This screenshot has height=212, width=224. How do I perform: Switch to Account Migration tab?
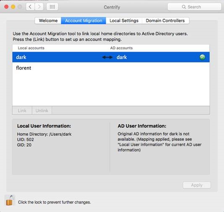point(83,21)
